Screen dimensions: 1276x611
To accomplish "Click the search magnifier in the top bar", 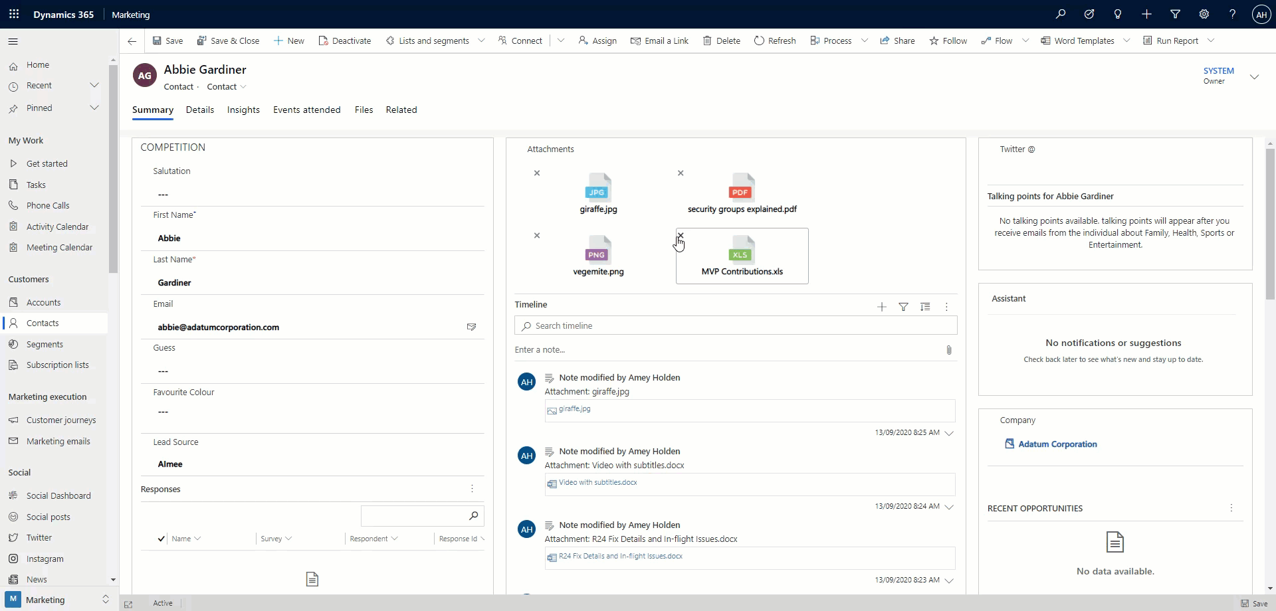I will pos(1061,14).
